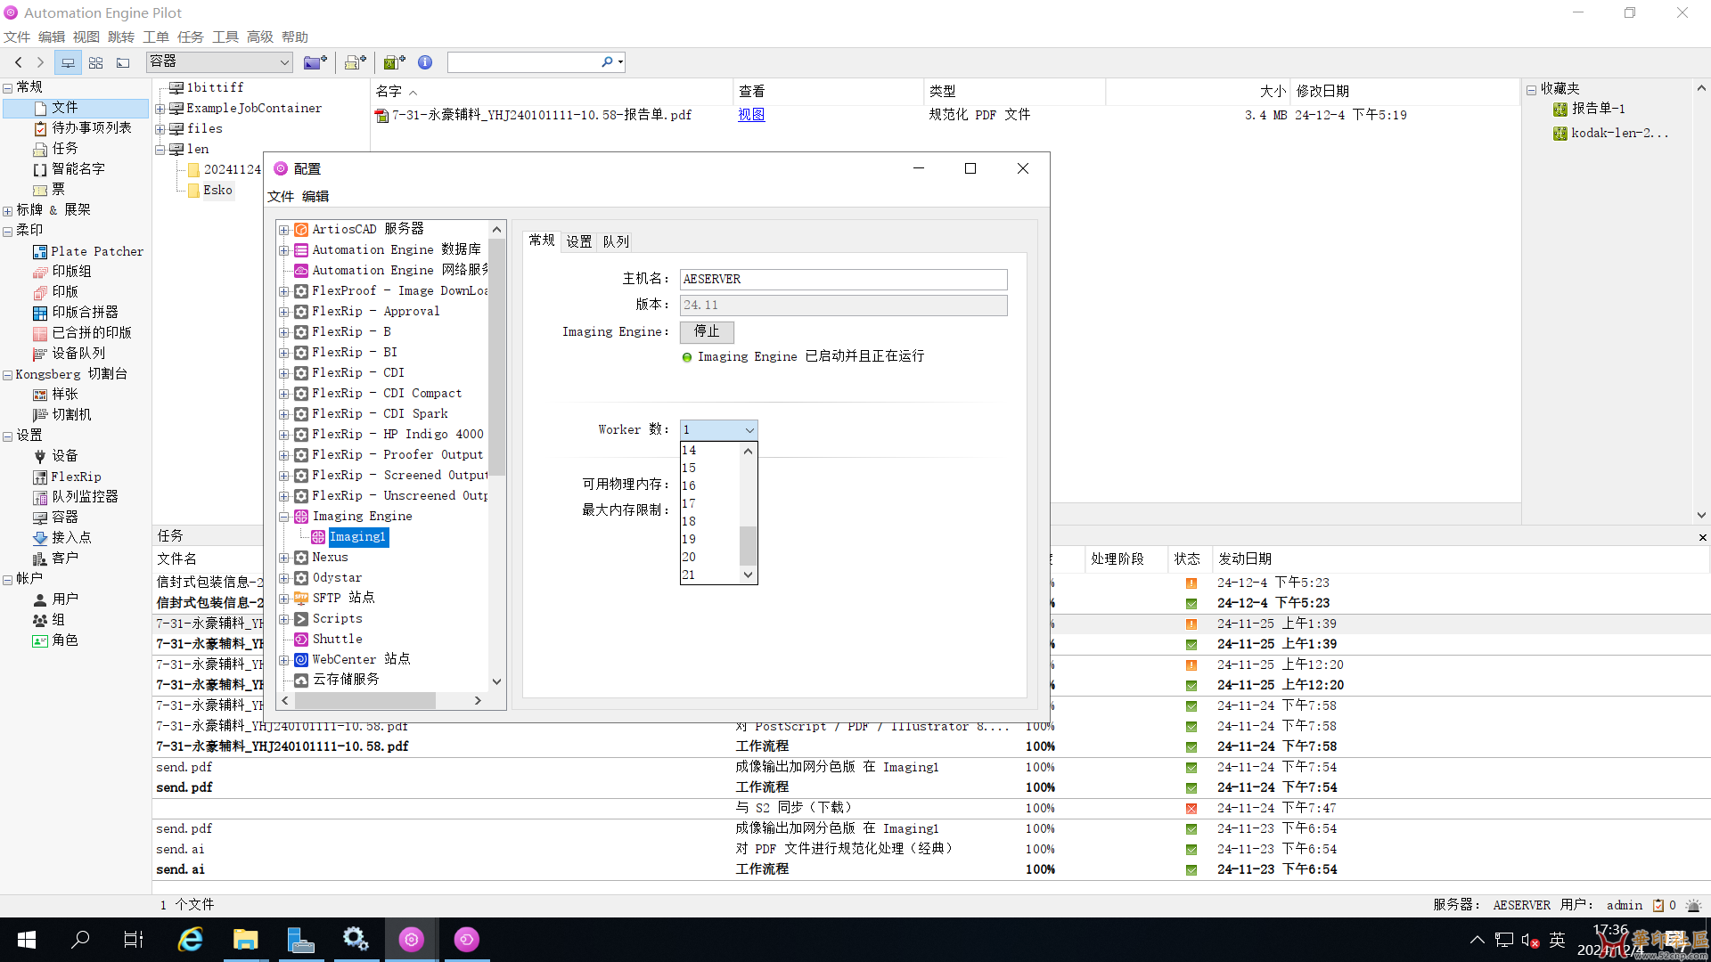
Task: Open the 高级 menu in Pilot menu bar
Action: (x=260, y=37)
